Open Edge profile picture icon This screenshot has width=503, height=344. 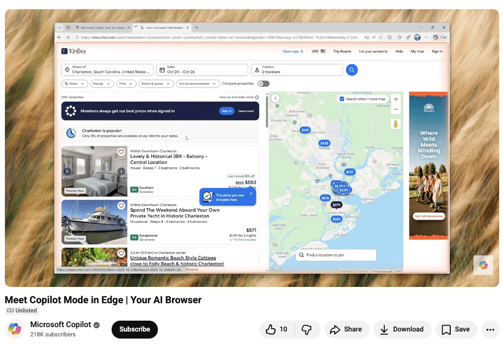click(417, 37)
